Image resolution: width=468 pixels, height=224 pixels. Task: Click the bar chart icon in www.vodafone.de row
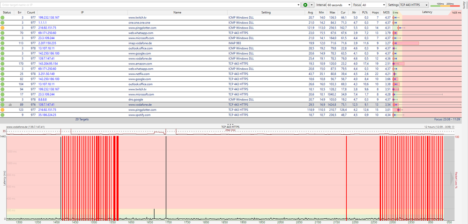[x=10, y=105]
